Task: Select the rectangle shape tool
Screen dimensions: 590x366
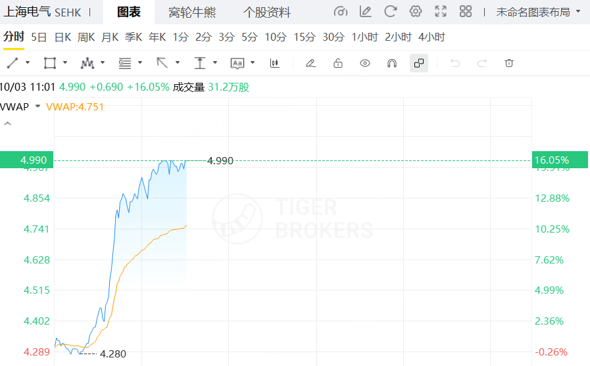Action: click(50, 63)
